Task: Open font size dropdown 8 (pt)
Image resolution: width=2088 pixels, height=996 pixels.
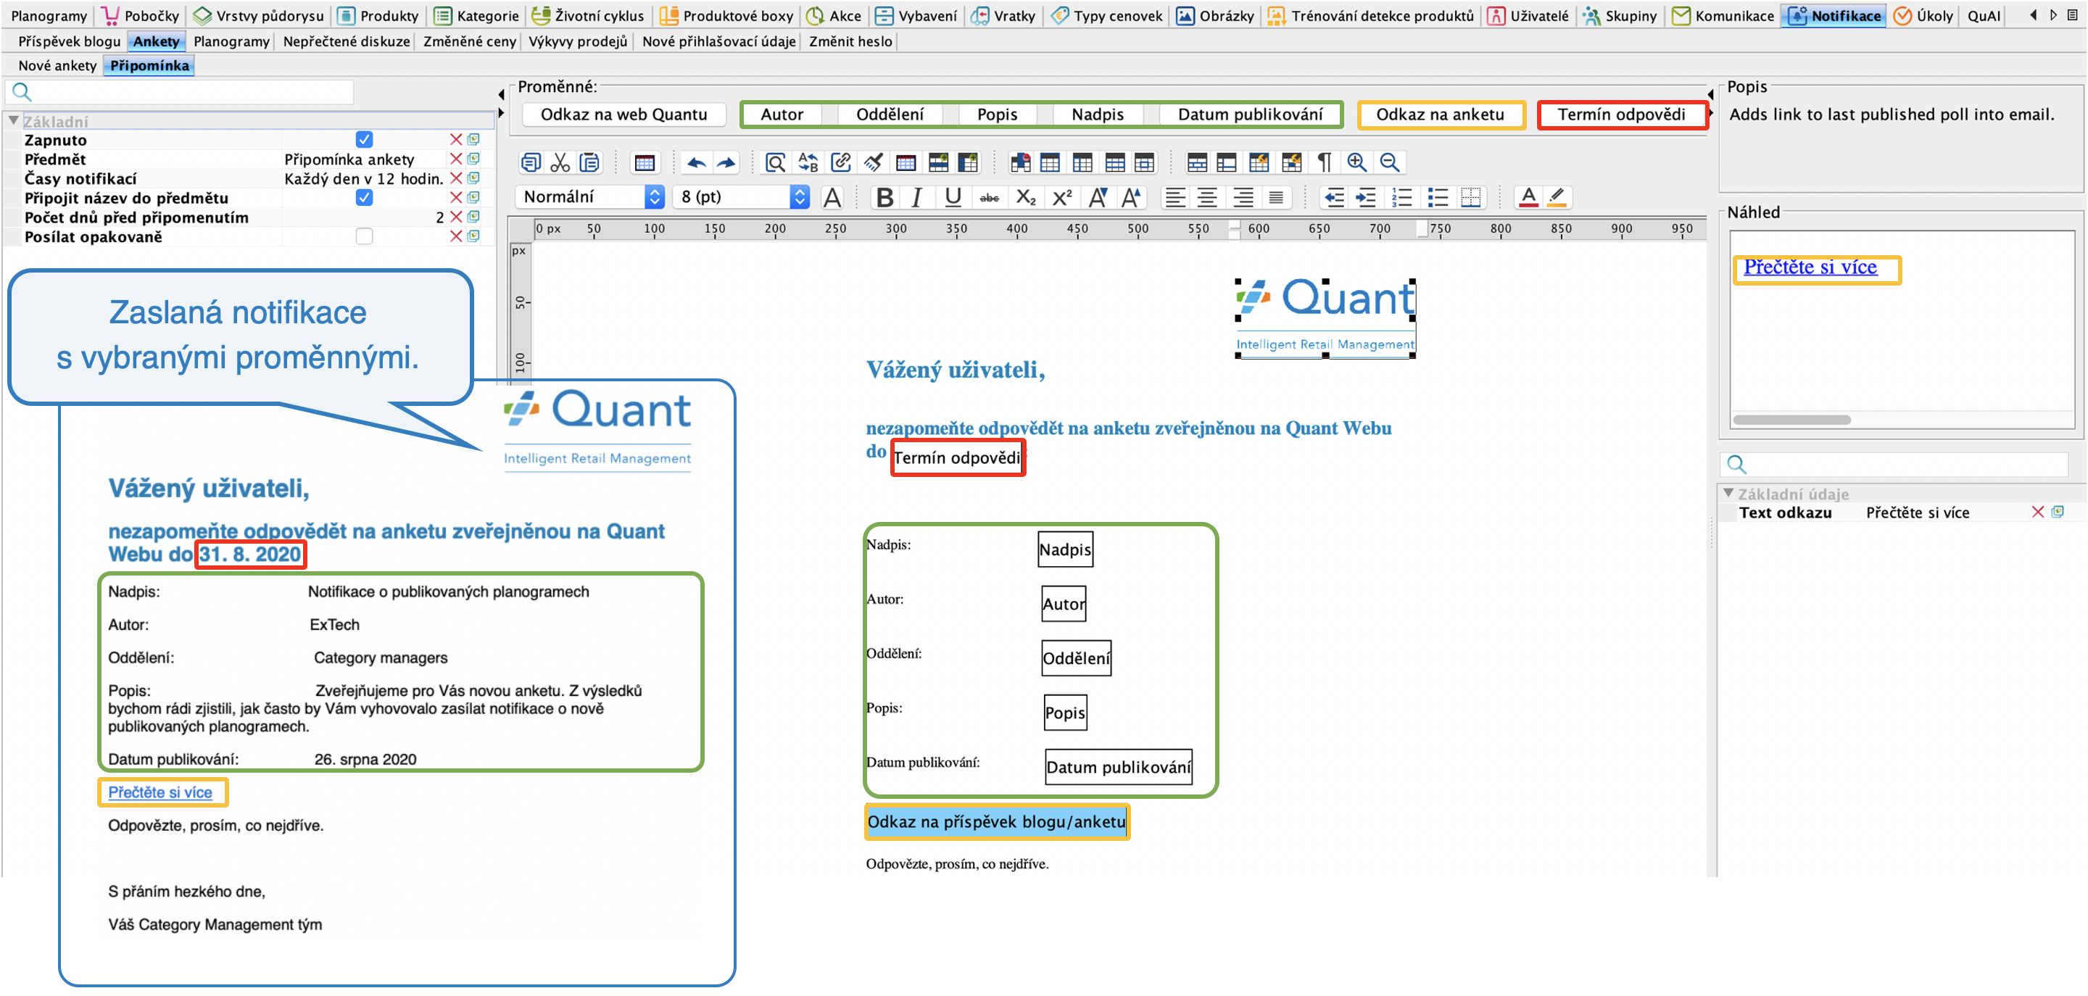Action: coord(741,197)
